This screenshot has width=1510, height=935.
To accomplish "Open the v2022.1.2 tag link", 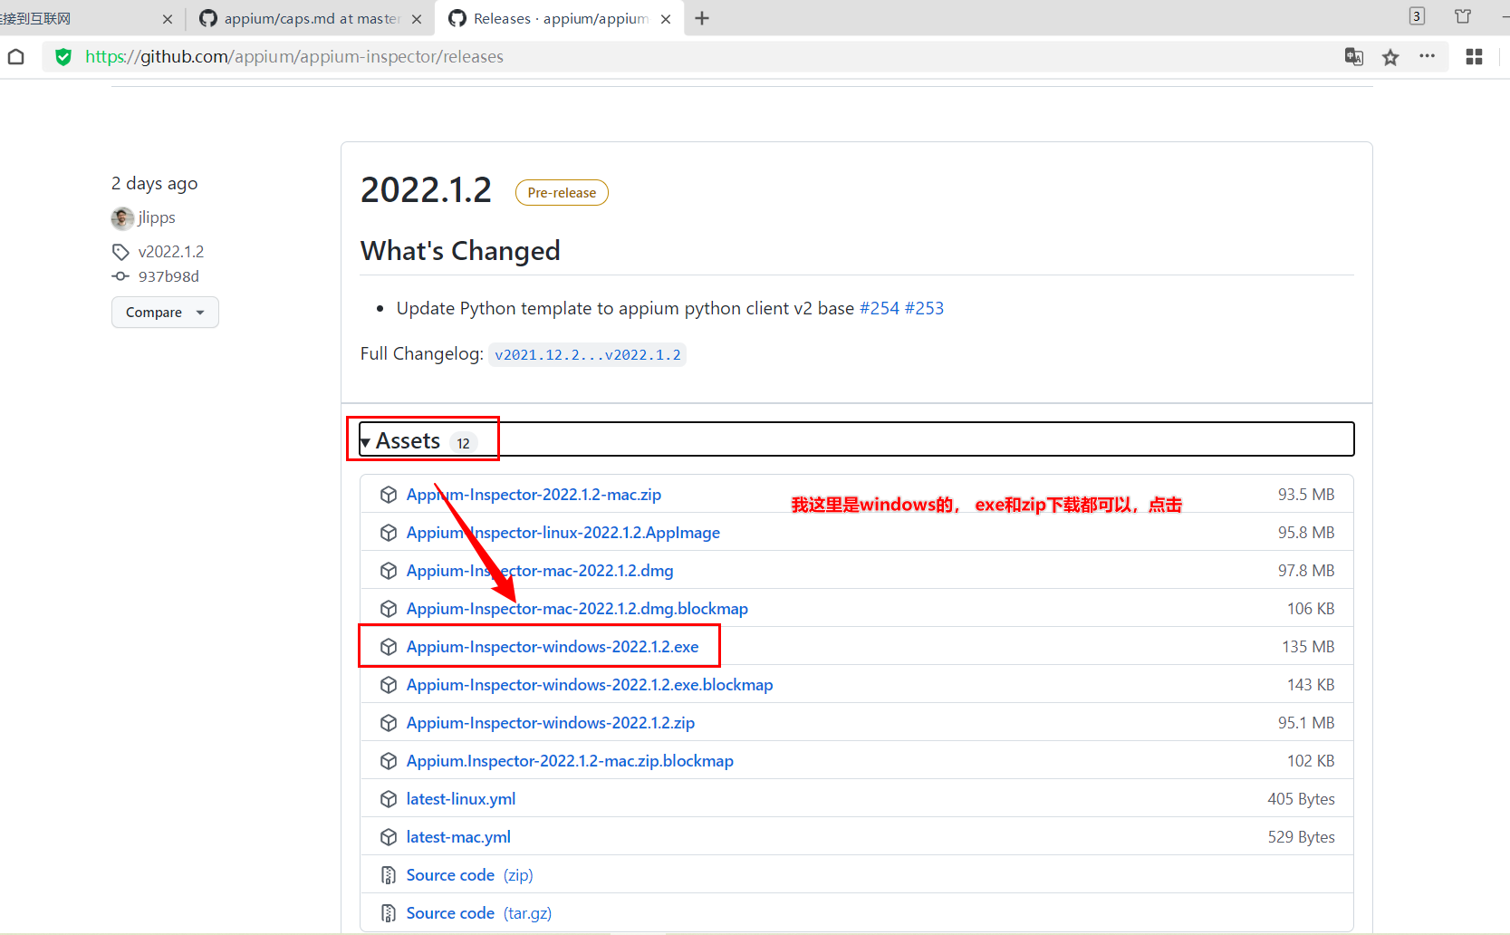I will (x=171, y=252).
